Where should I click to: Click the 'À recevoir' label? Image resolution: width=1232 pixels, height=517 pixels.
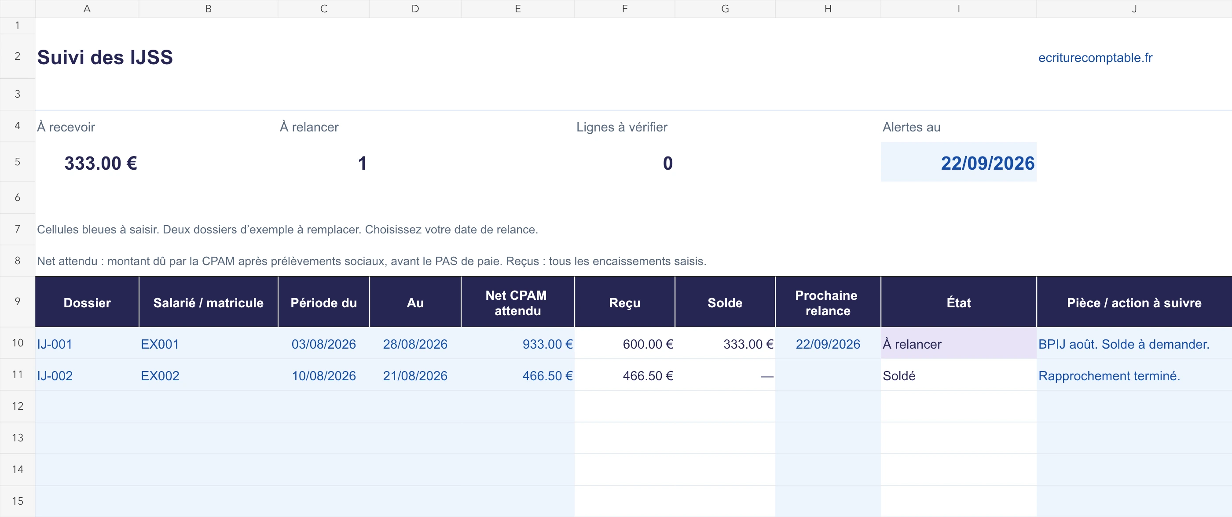[66, 127]
